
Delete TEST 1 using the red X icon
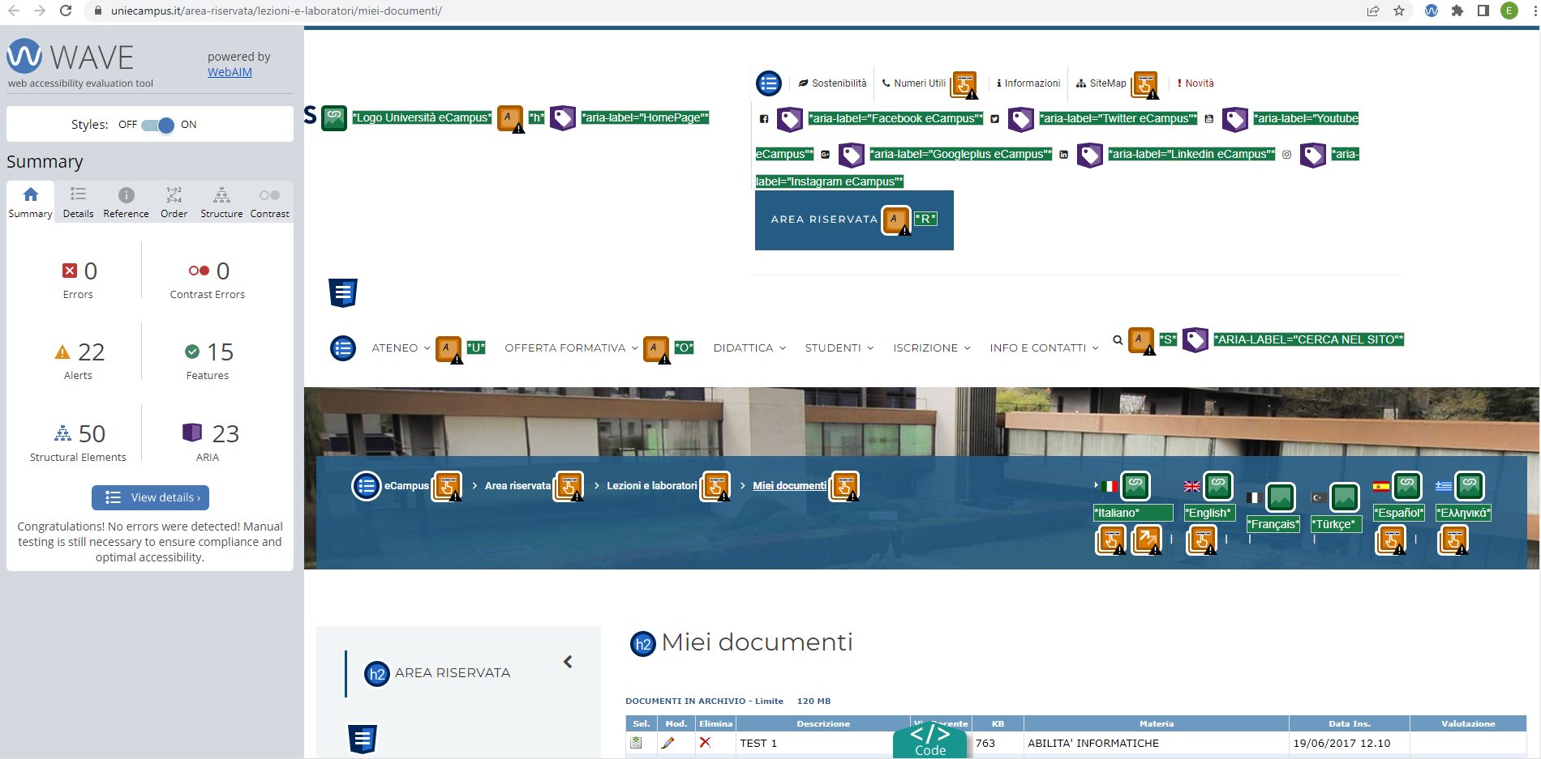pos(705,742)
